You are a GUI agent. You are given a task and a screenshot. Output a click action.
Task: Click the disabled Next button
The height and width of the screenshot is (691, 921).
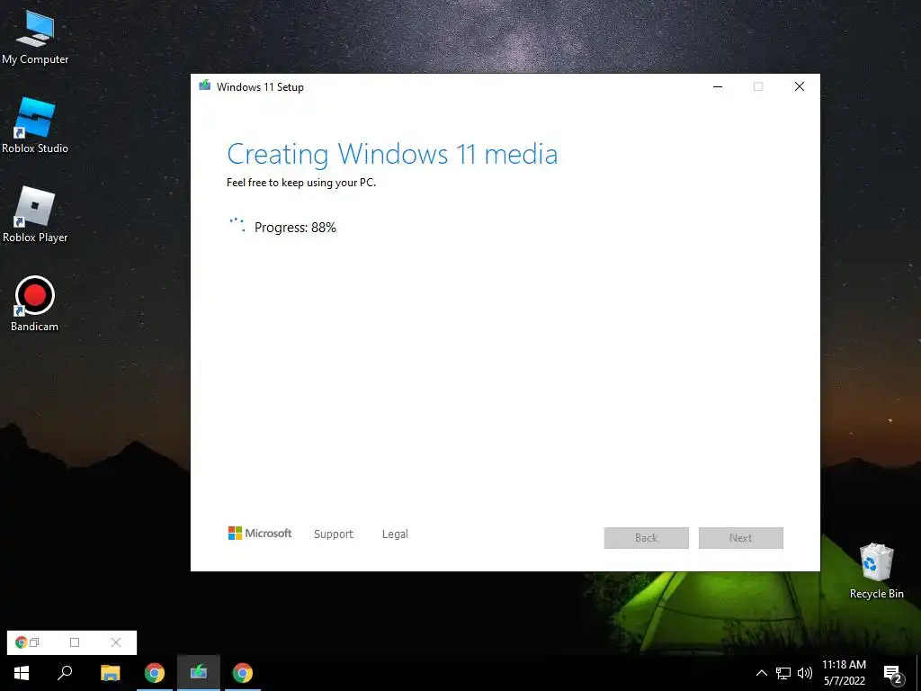tap(741, 538)
